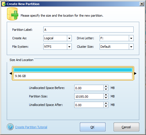The width and height of the screenshot is (146, 135).
Task: Open the Create Partition Tutorial link
Action: click(x=31, y=127)
